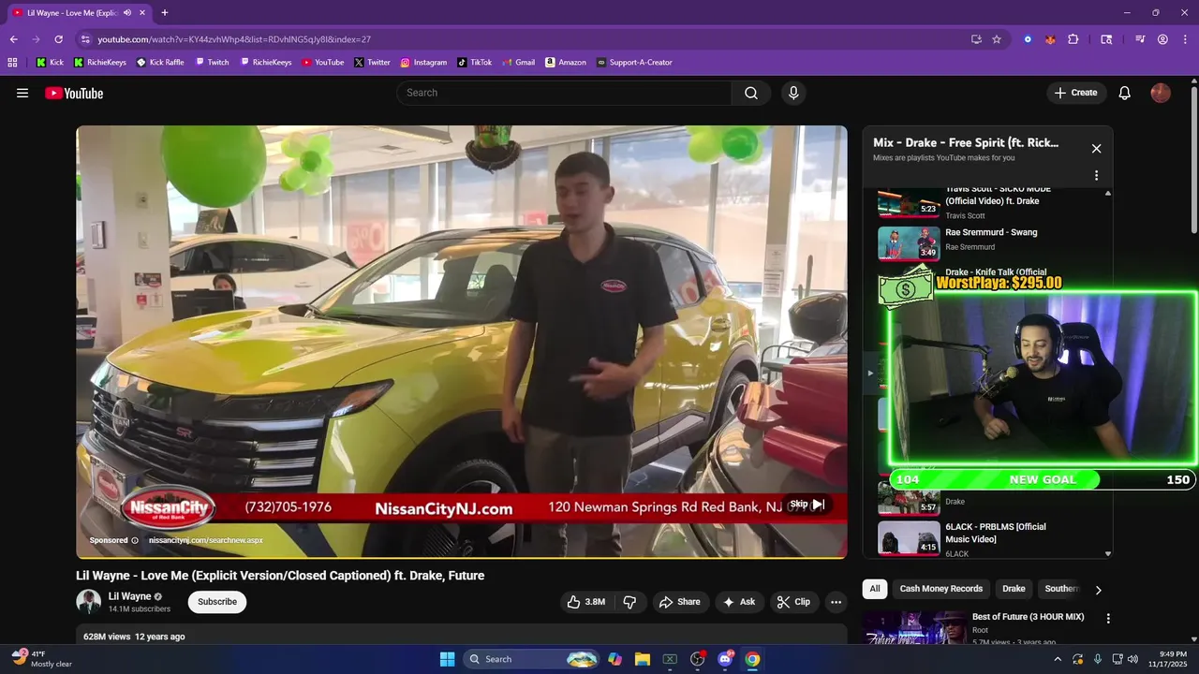
Task: Subscribe to Lil Wayne channel
Action: 217,602
